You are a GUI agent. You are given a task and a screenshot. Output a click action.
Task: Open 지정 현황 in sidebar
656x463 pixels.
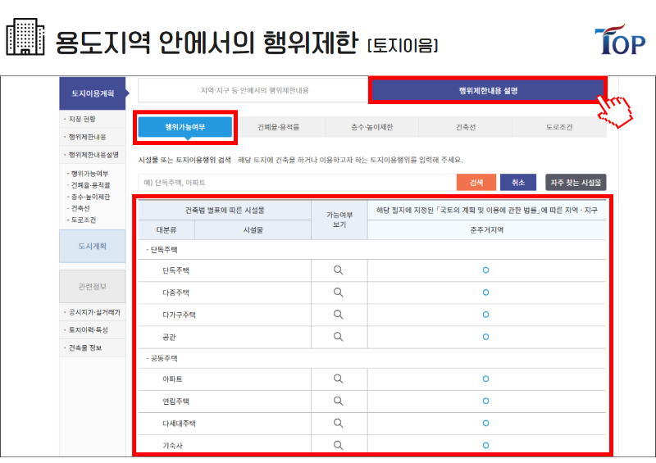pyautogui.click(x=82, y=119)
